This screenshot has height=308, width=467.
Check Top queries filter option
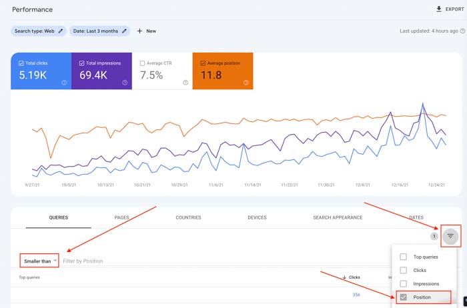pyautogui.click(x=403, y=257)
